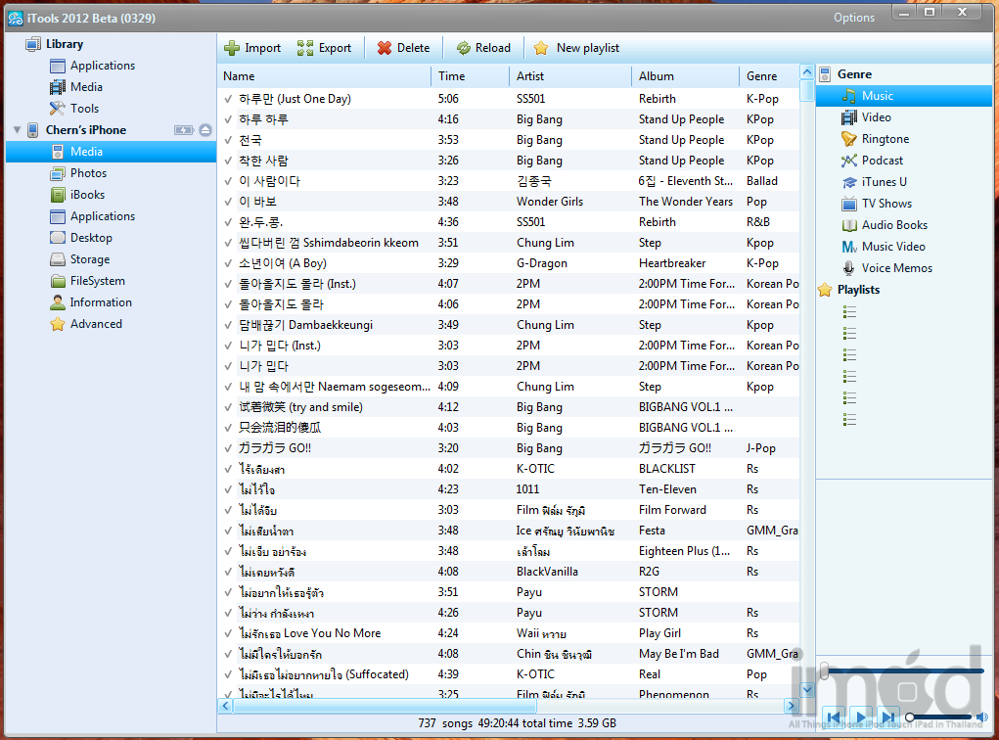Viewport: 999px width, 740px height.
Task: Toggle checkmark for "A Boy" by G-Dragon
Action: coord(228,263)
